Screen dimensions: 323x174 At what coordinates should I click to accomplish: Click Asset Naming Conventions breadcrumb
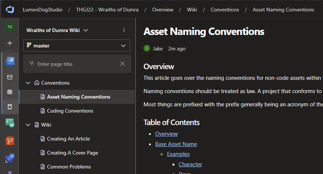283,10
